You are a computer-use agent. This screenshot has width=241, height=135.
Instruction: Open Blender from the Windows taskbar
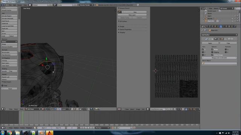pos(41,133)
